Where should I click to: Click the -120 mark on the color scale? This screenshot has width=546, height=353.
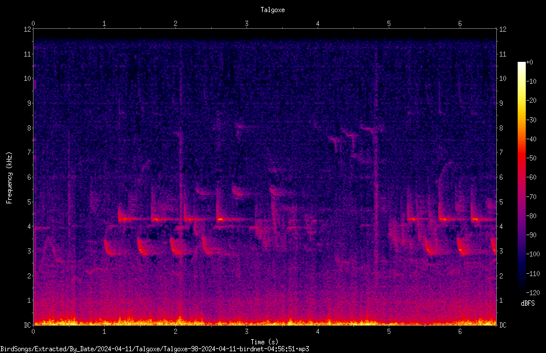coord(533,292)
